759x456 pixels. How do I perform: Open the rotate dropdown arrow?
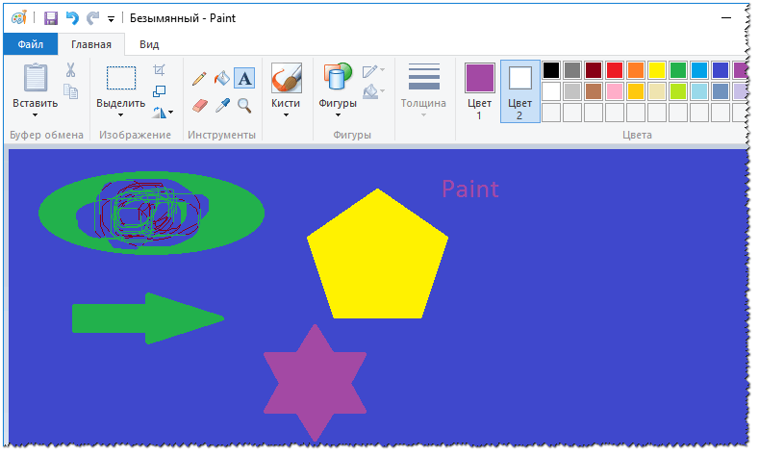coord(171,113)
